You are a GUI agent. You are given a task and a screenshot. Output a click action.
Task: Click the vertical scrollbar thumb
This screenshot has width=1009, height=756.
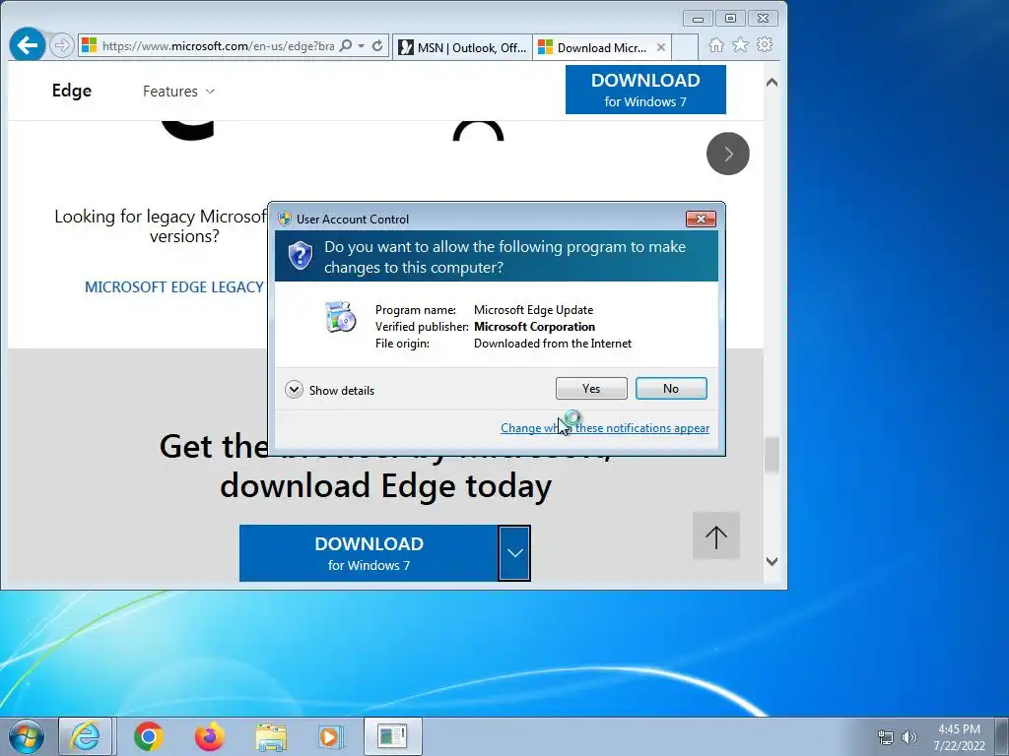773,455
